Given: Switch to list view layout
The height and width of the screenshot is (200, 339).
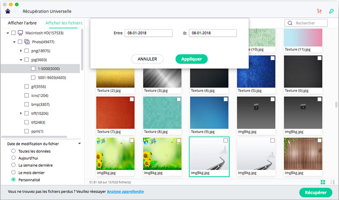Looking at the screenshot, I should coord(332,182).
